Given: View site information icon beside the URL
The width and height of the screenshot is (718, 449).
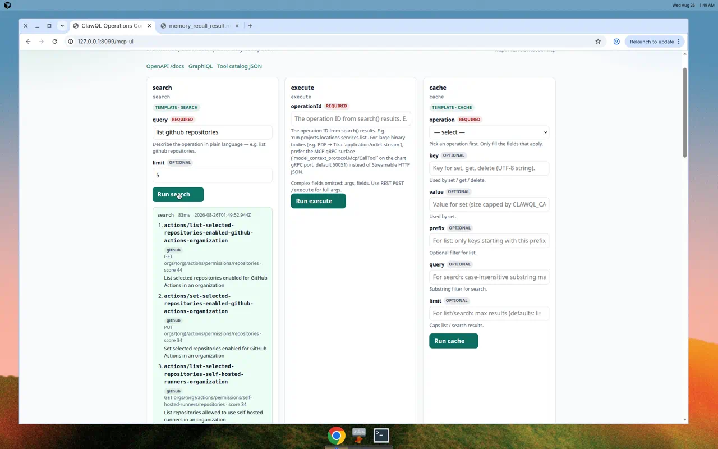Looking at the screenshot, I should click(71, 42).
